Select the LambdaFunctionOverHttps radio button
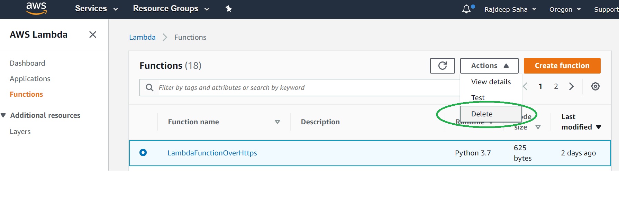This screenshot has height=201, width=619. pos(143,152)
